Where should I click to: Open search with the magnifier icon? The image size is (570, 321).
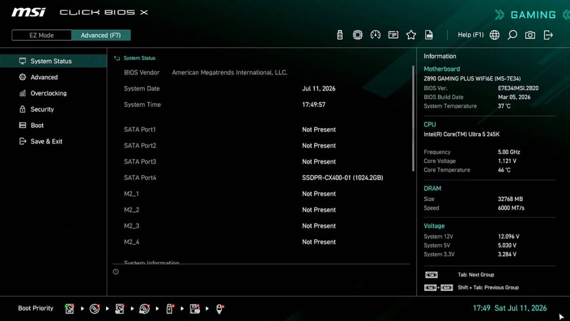pyautogui.click(x=512, y=35)
